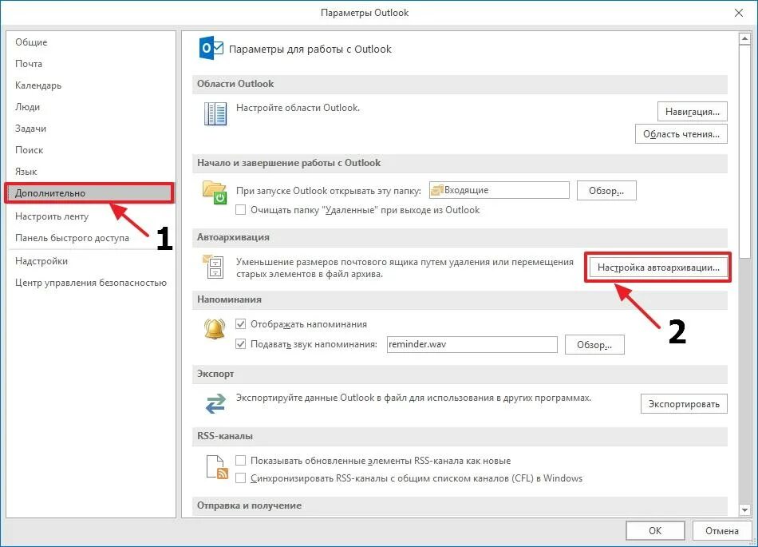Click the Outlook panes layout icon
This screenshot has width=758, height=547.
[x=215, y=113]
